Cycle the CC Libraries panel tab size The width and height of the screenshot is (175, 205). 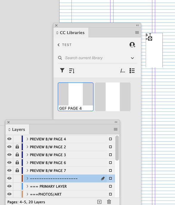pos(57,33)
